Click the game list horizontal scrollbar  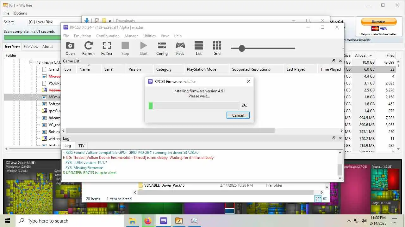pyautogui.click(x=170, y=131)
